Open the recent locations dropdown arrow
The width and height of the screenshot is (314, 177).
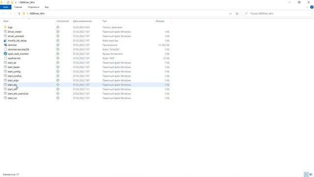point(15,14)
